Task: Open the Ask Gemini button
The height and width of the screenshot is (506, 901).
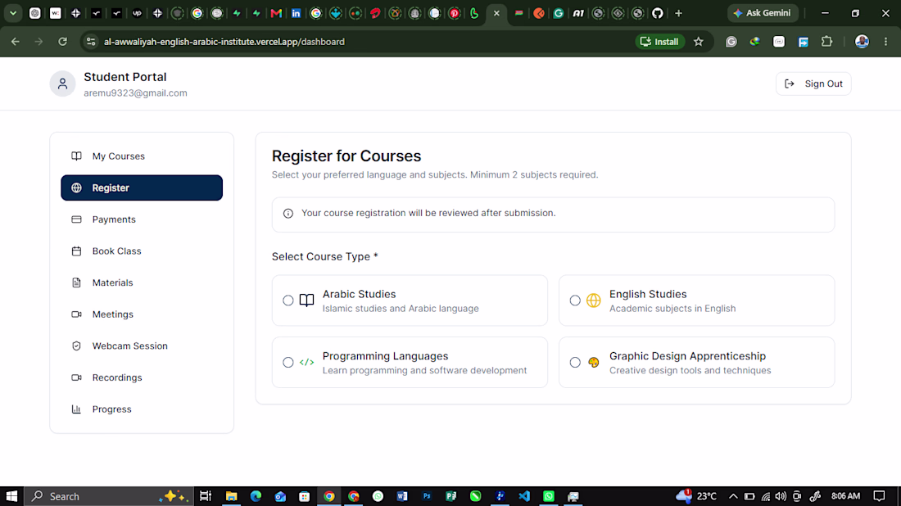Action: pos(763,13)
